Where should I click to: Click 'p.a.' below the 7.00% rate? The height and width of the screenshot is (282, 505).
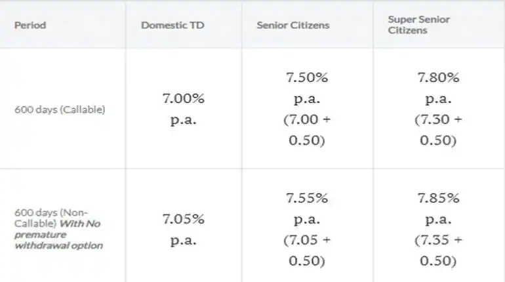(184, 119)
